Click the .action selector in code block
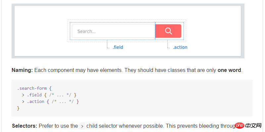Image resolution: width=265 pixels, height=132 pixels. pyautogui.click(x=35, y=102)
